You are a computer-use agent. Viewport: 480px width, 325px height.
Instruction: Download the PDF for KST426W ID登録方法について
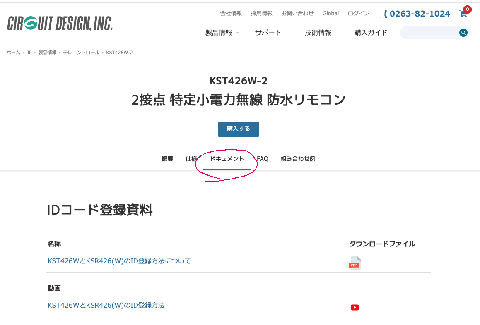tap(355, 263)
